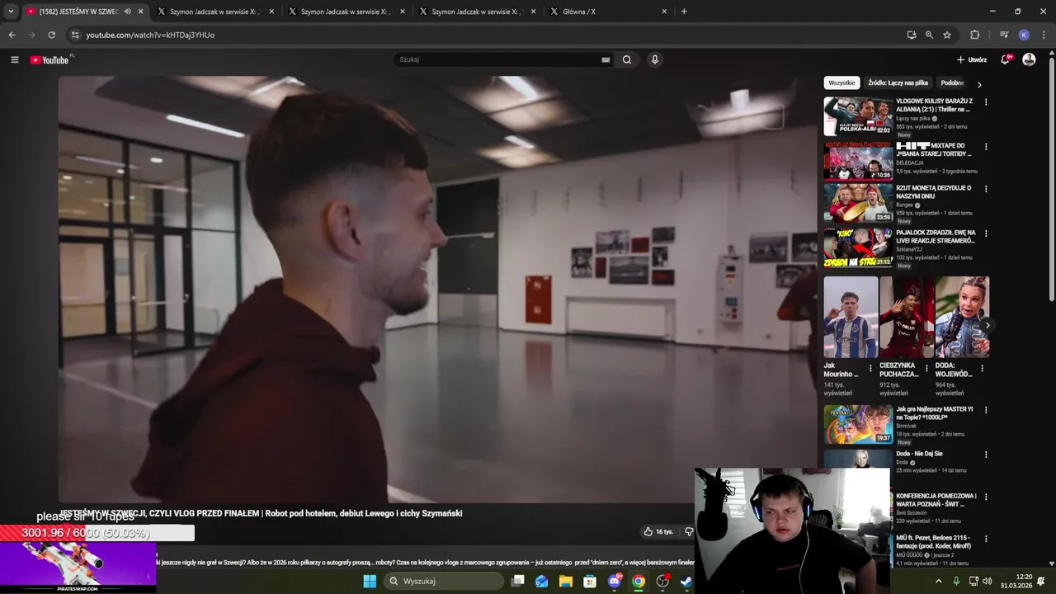Open Steam from the taskbar
Viewport: 1056px width, 594px height.
(x=686, y=581)
